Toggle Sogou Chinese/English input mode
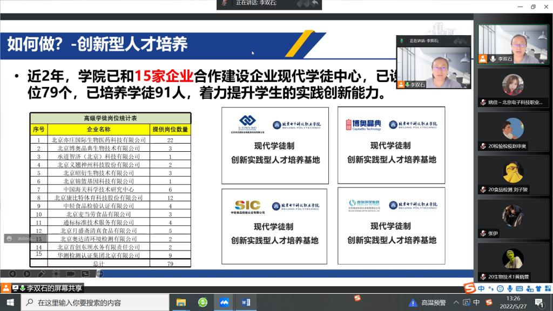The width and height of the screenshot is (553, 311). (481, 289)
